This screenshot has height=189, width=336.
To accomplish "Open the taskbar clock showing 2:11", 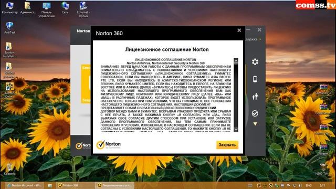I will [x=322, y=185].
